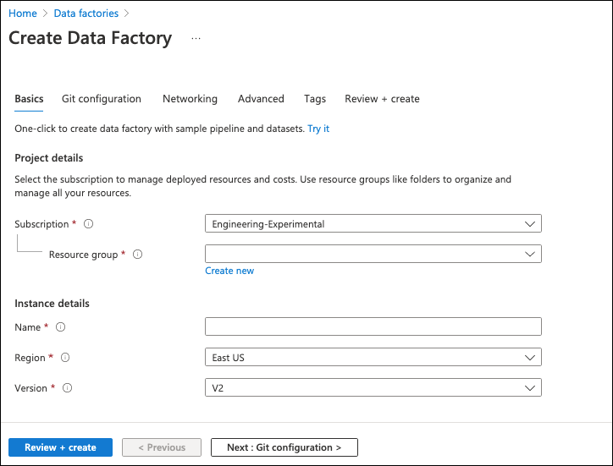Viewport: 613px width, 466px height.
Task: Click the info icon next to Version
Action: [68, 388]
